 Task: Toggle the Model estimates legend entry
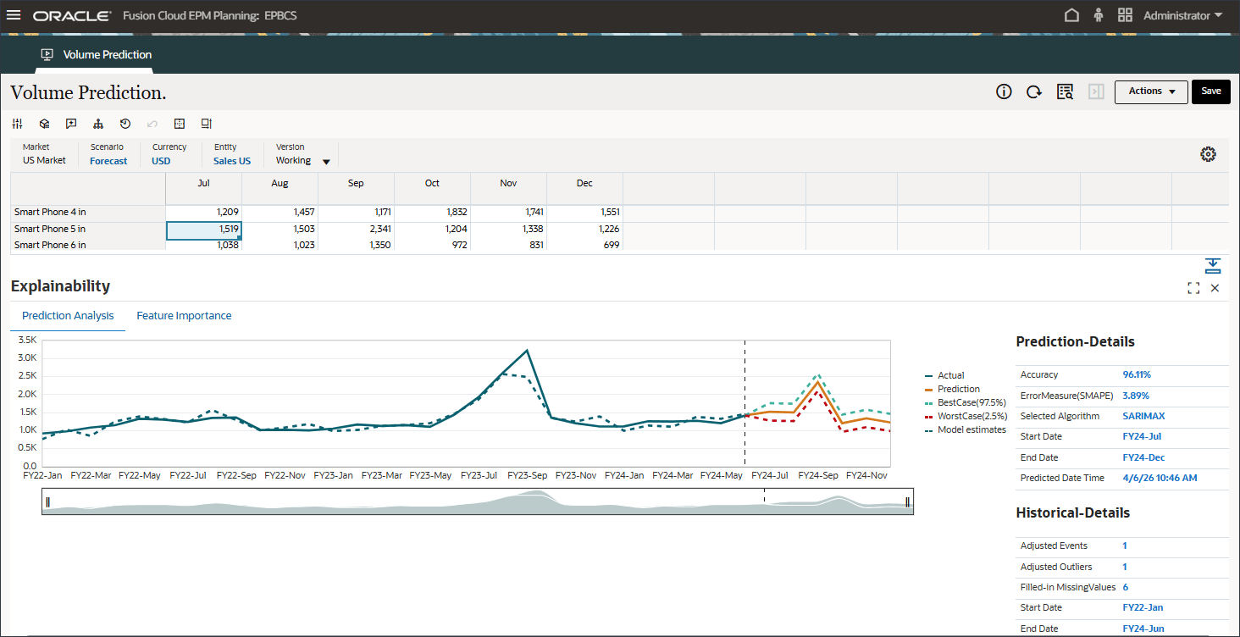pos(966,429)
